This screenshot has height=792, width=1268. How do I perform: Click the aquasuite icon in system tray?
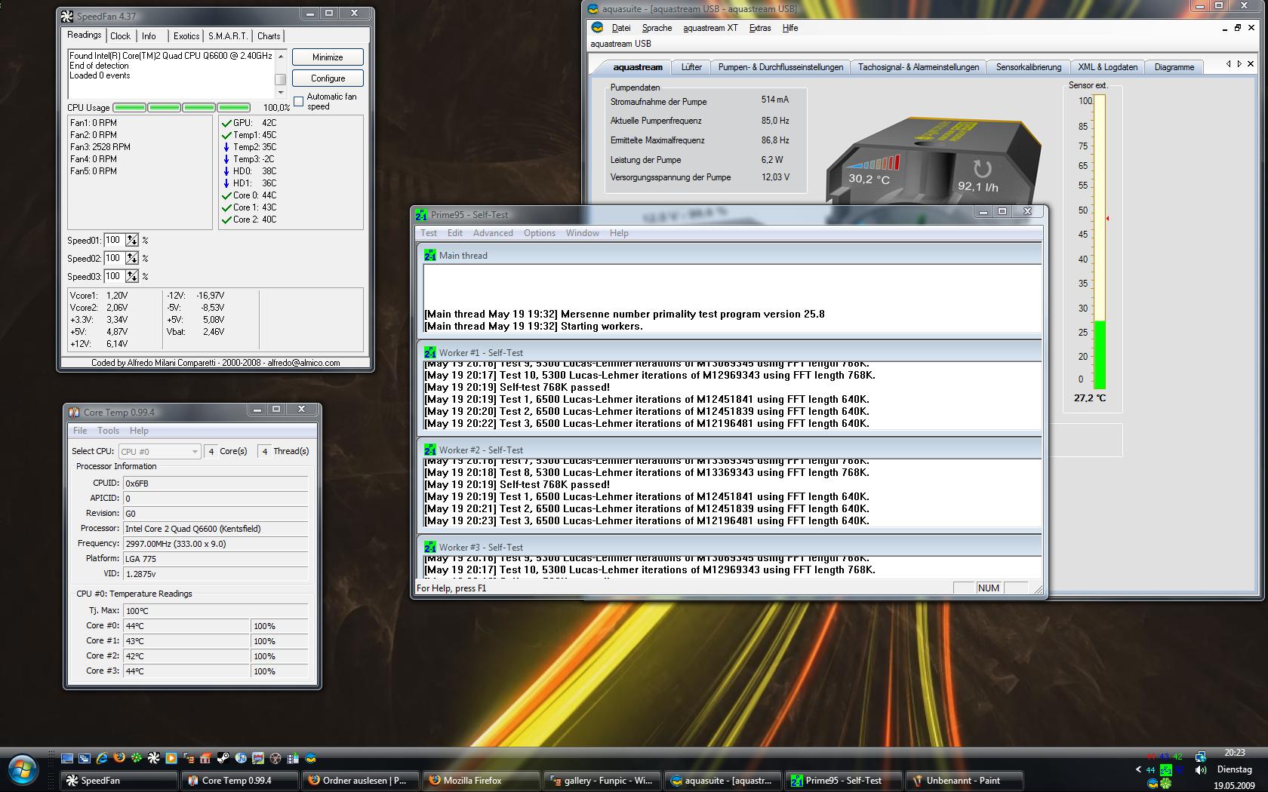click(x=1153, y=784)
